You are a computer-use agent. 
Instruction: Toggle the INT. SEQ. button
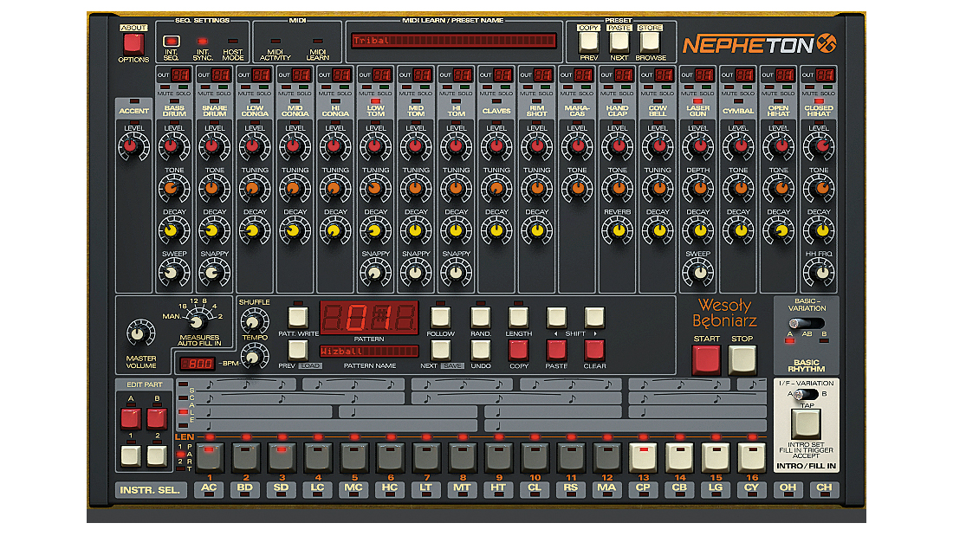click(x=172, y=42)
